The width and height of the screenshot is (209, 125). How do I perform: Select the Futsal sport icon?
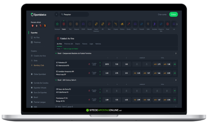pyautogui.click(x=167, y=24)
